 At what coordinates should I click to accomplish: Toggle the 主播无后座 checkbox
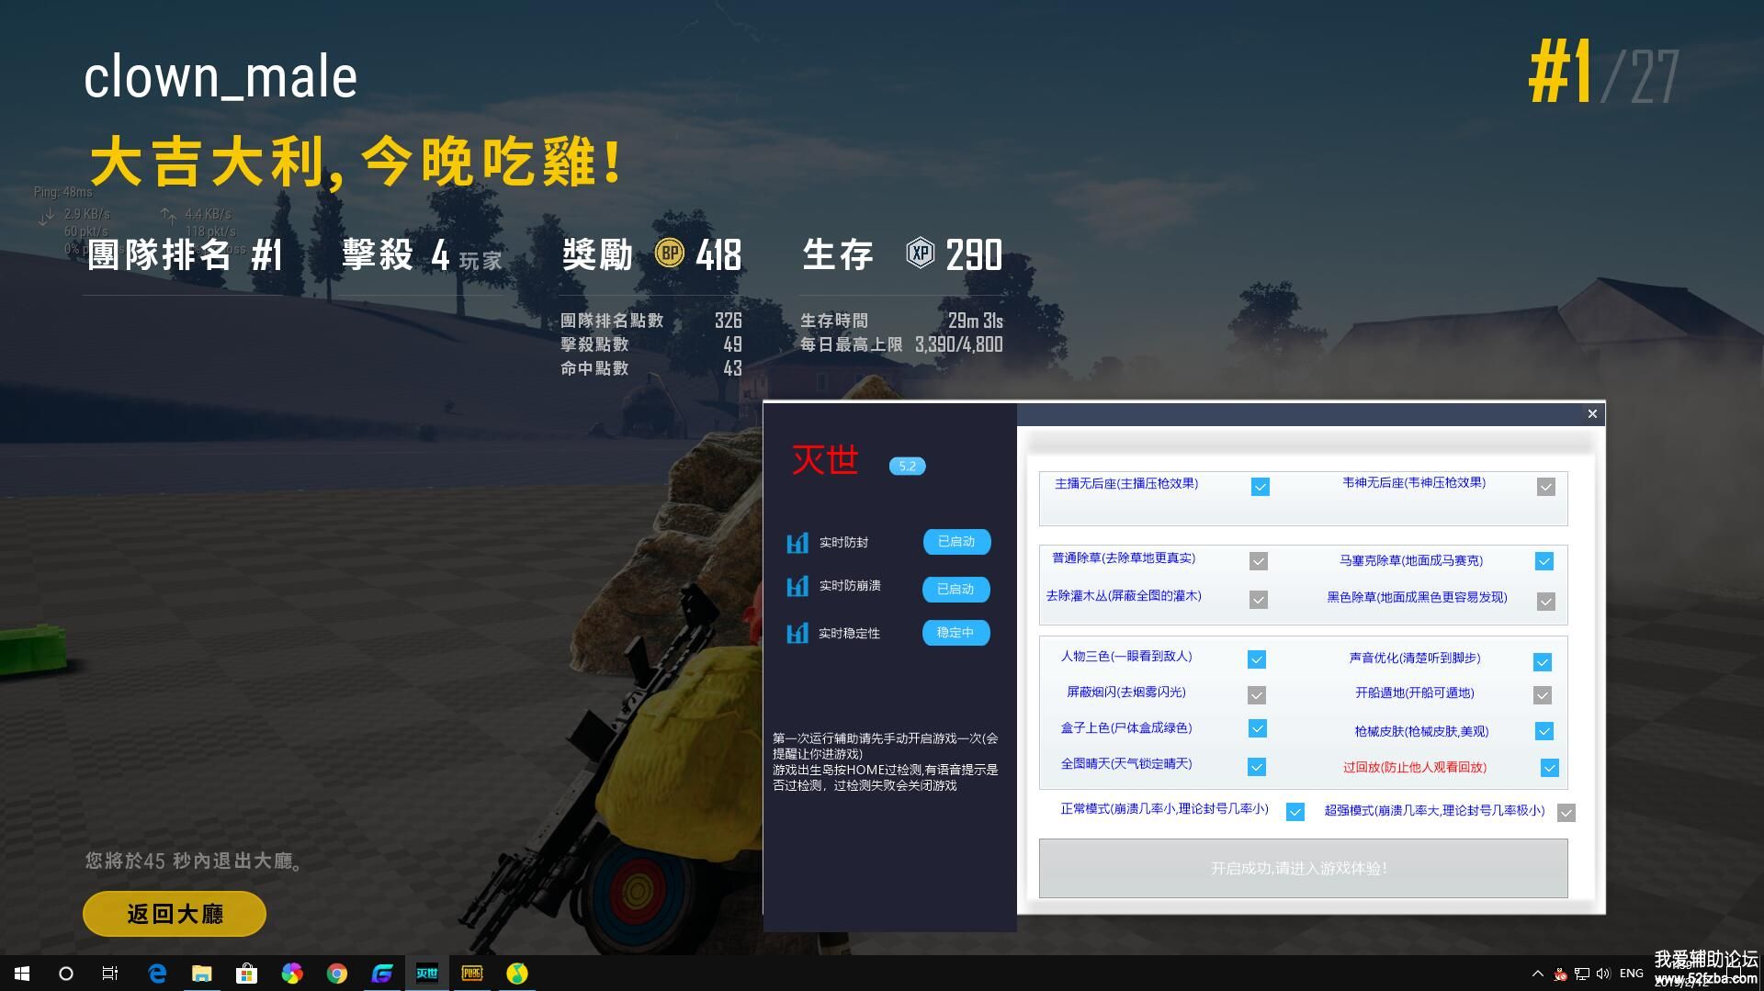pyautogui.click(x=1261, y=487)
